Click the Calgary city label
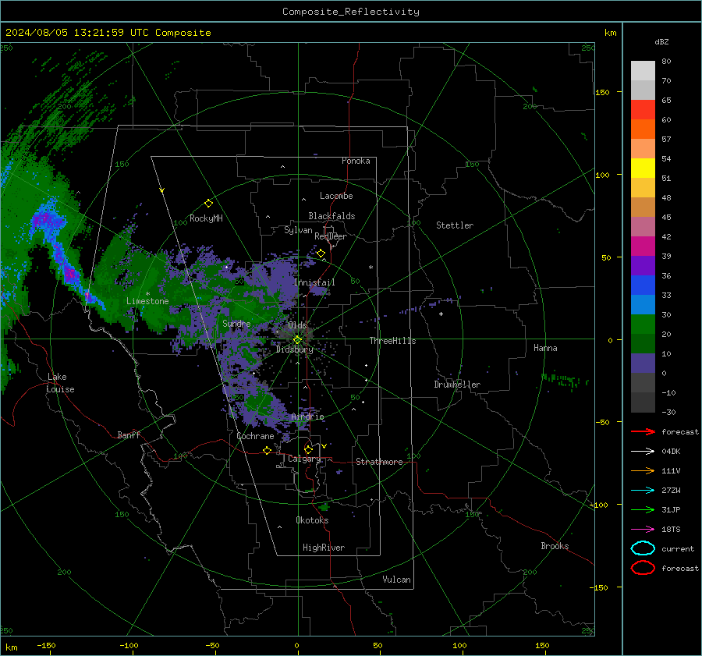This screenshot has height=656, width=702. pos(304,459)
